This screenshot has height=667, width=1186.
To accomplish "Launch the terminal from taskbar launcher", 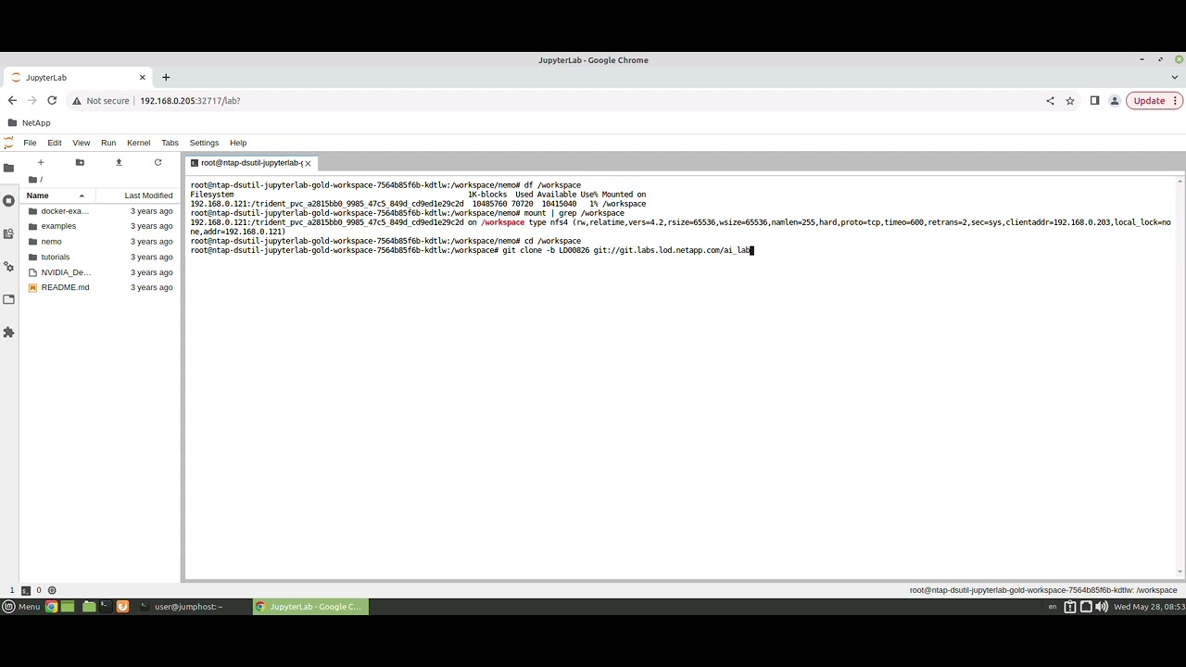I will pos(105,607).
